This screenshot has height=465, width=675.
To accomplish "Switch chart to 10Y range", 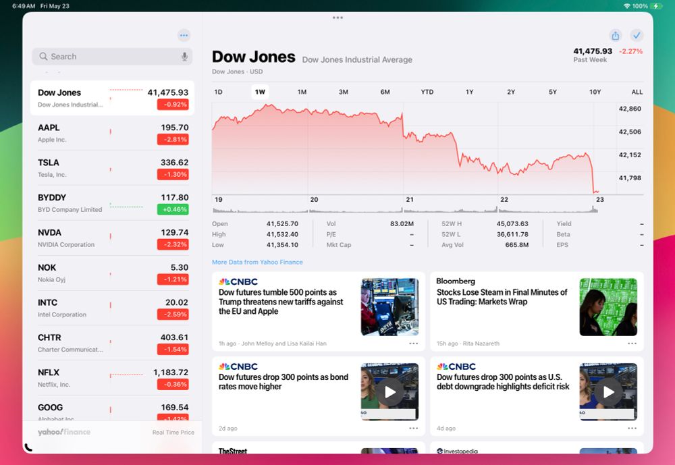I will (595, 92).
